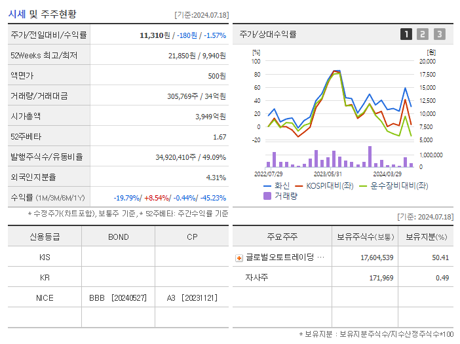
Task: Select the 52Weeks 최고/최저 row label
Action: [44, 56]
